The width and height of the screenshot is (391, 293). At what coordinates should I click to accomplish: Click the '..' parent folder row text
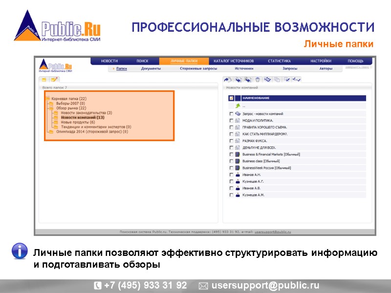point(243,106)
